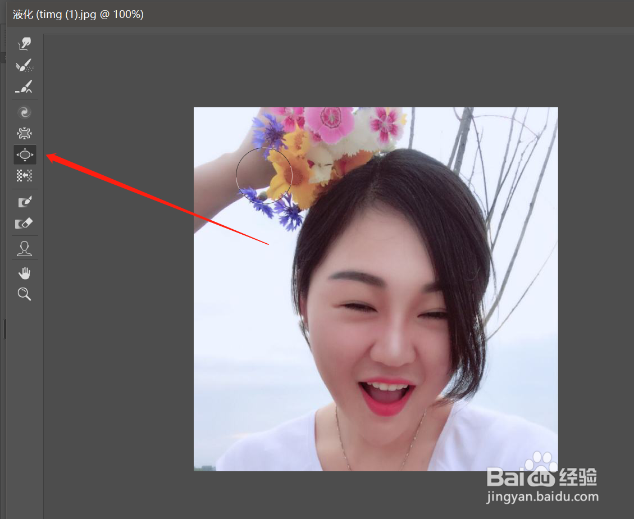This screenshot has height=519, width=634.
Task: Select the Face tool
Action: [25, 248]
